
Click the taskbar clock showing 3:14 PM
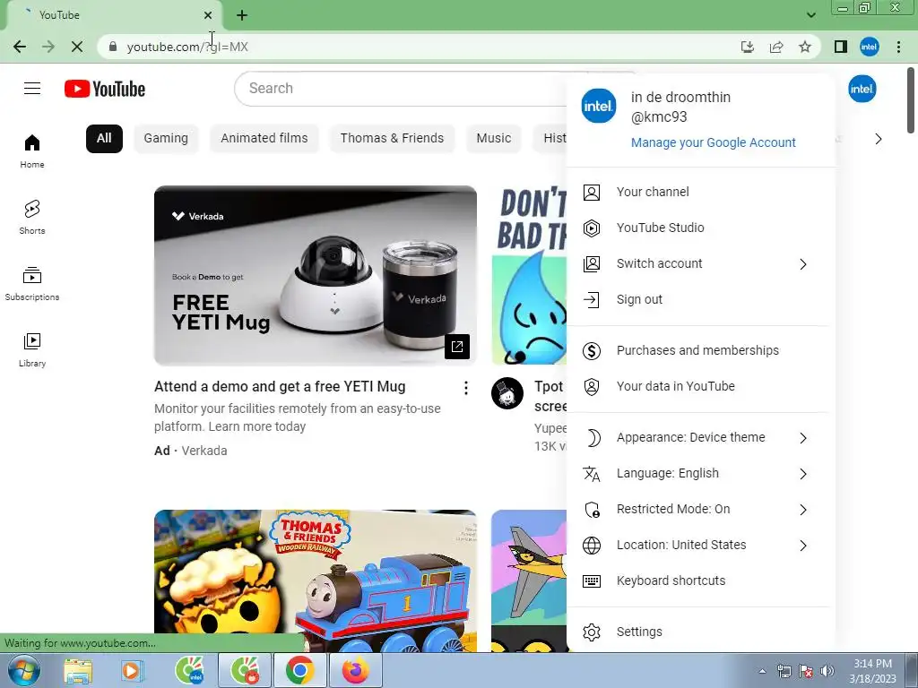point(872,671)
